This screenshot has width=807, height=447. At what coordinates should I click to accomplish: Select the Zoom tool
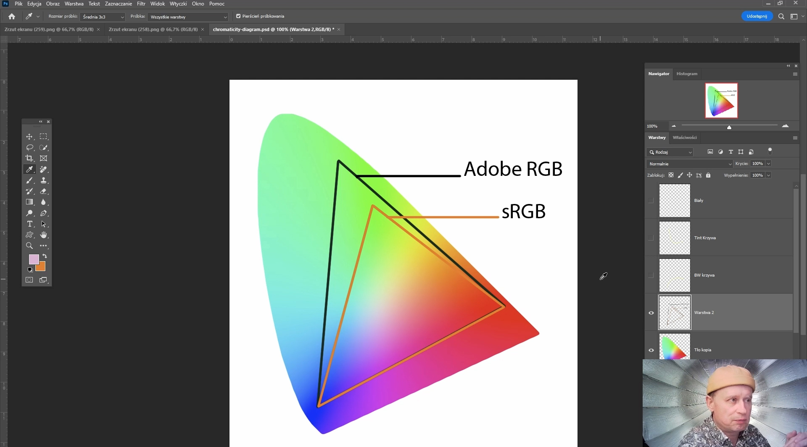point(29,246)
